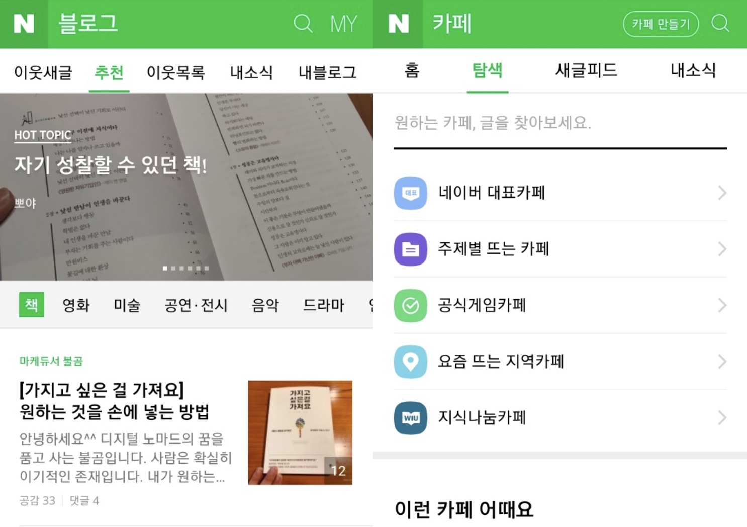Select the 음악 category filter

265,305
